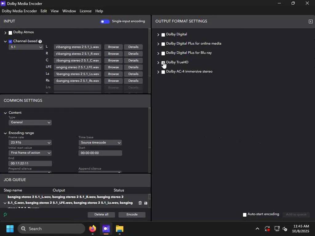Viewport: 315px width, 236px height.
Task: Expand Dolby AC-4 immersive stereo settings
Action: pyautogui.click(x=158, y=72)
